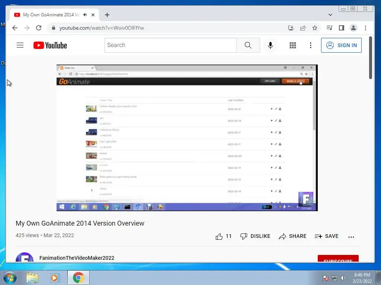
Task: Click the DISLIKE button
Action: pyautogui.click(x=255, y=236)
